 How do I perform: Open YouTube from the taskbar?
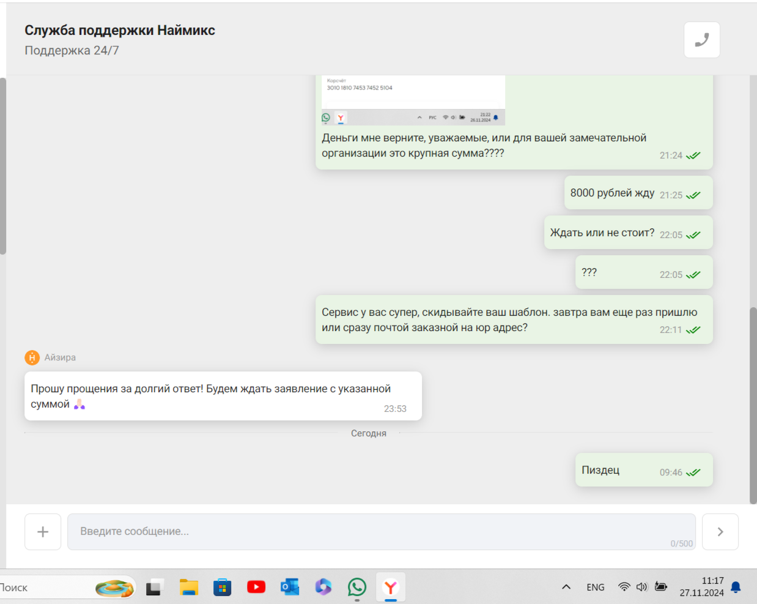[x=256, y=587]
